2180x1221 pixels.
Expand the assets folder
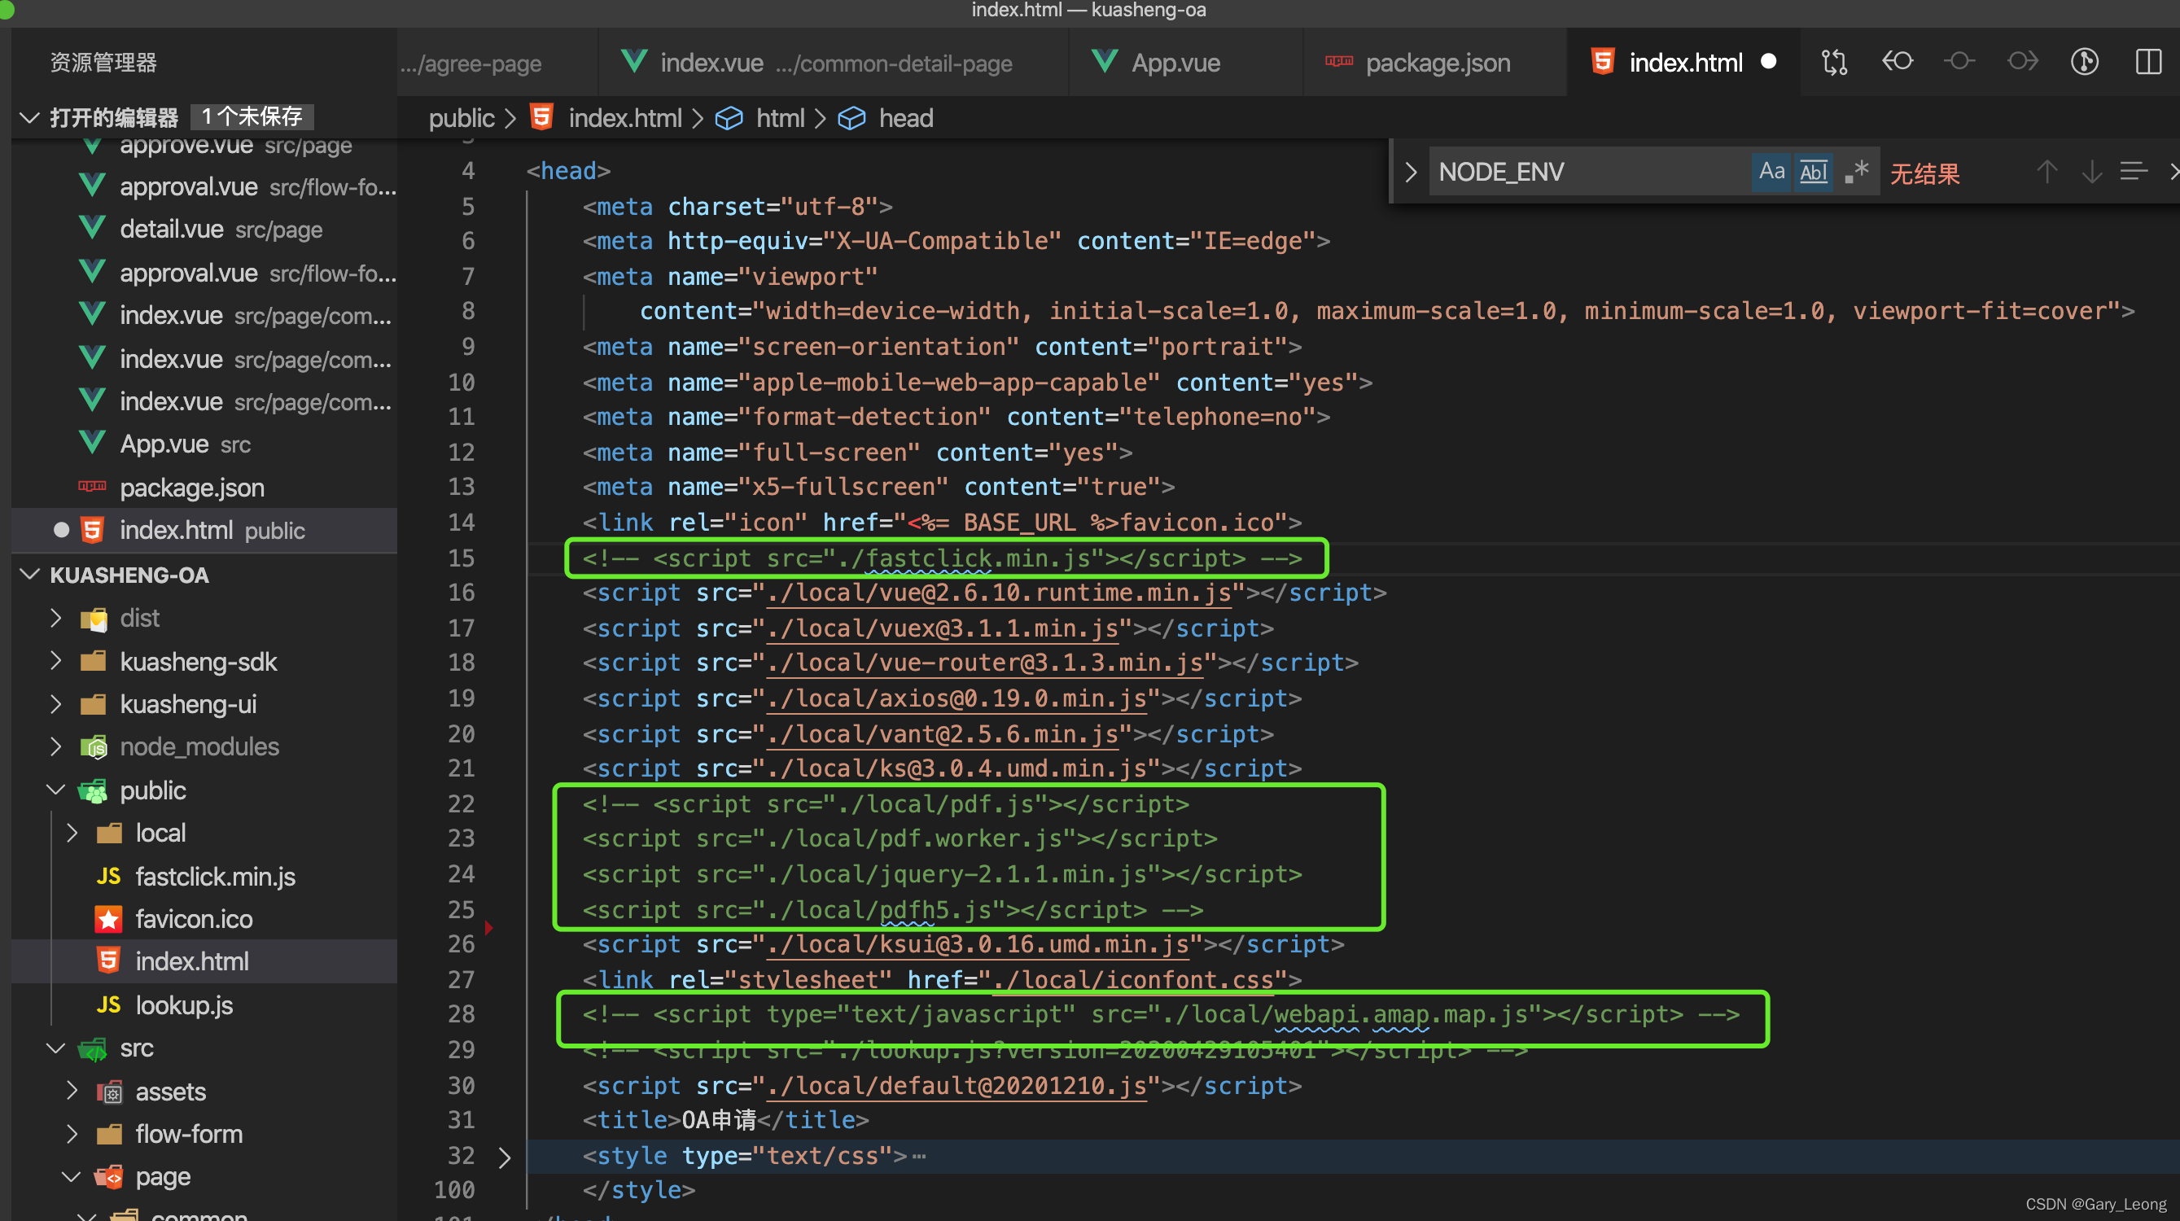(72, 1091)
